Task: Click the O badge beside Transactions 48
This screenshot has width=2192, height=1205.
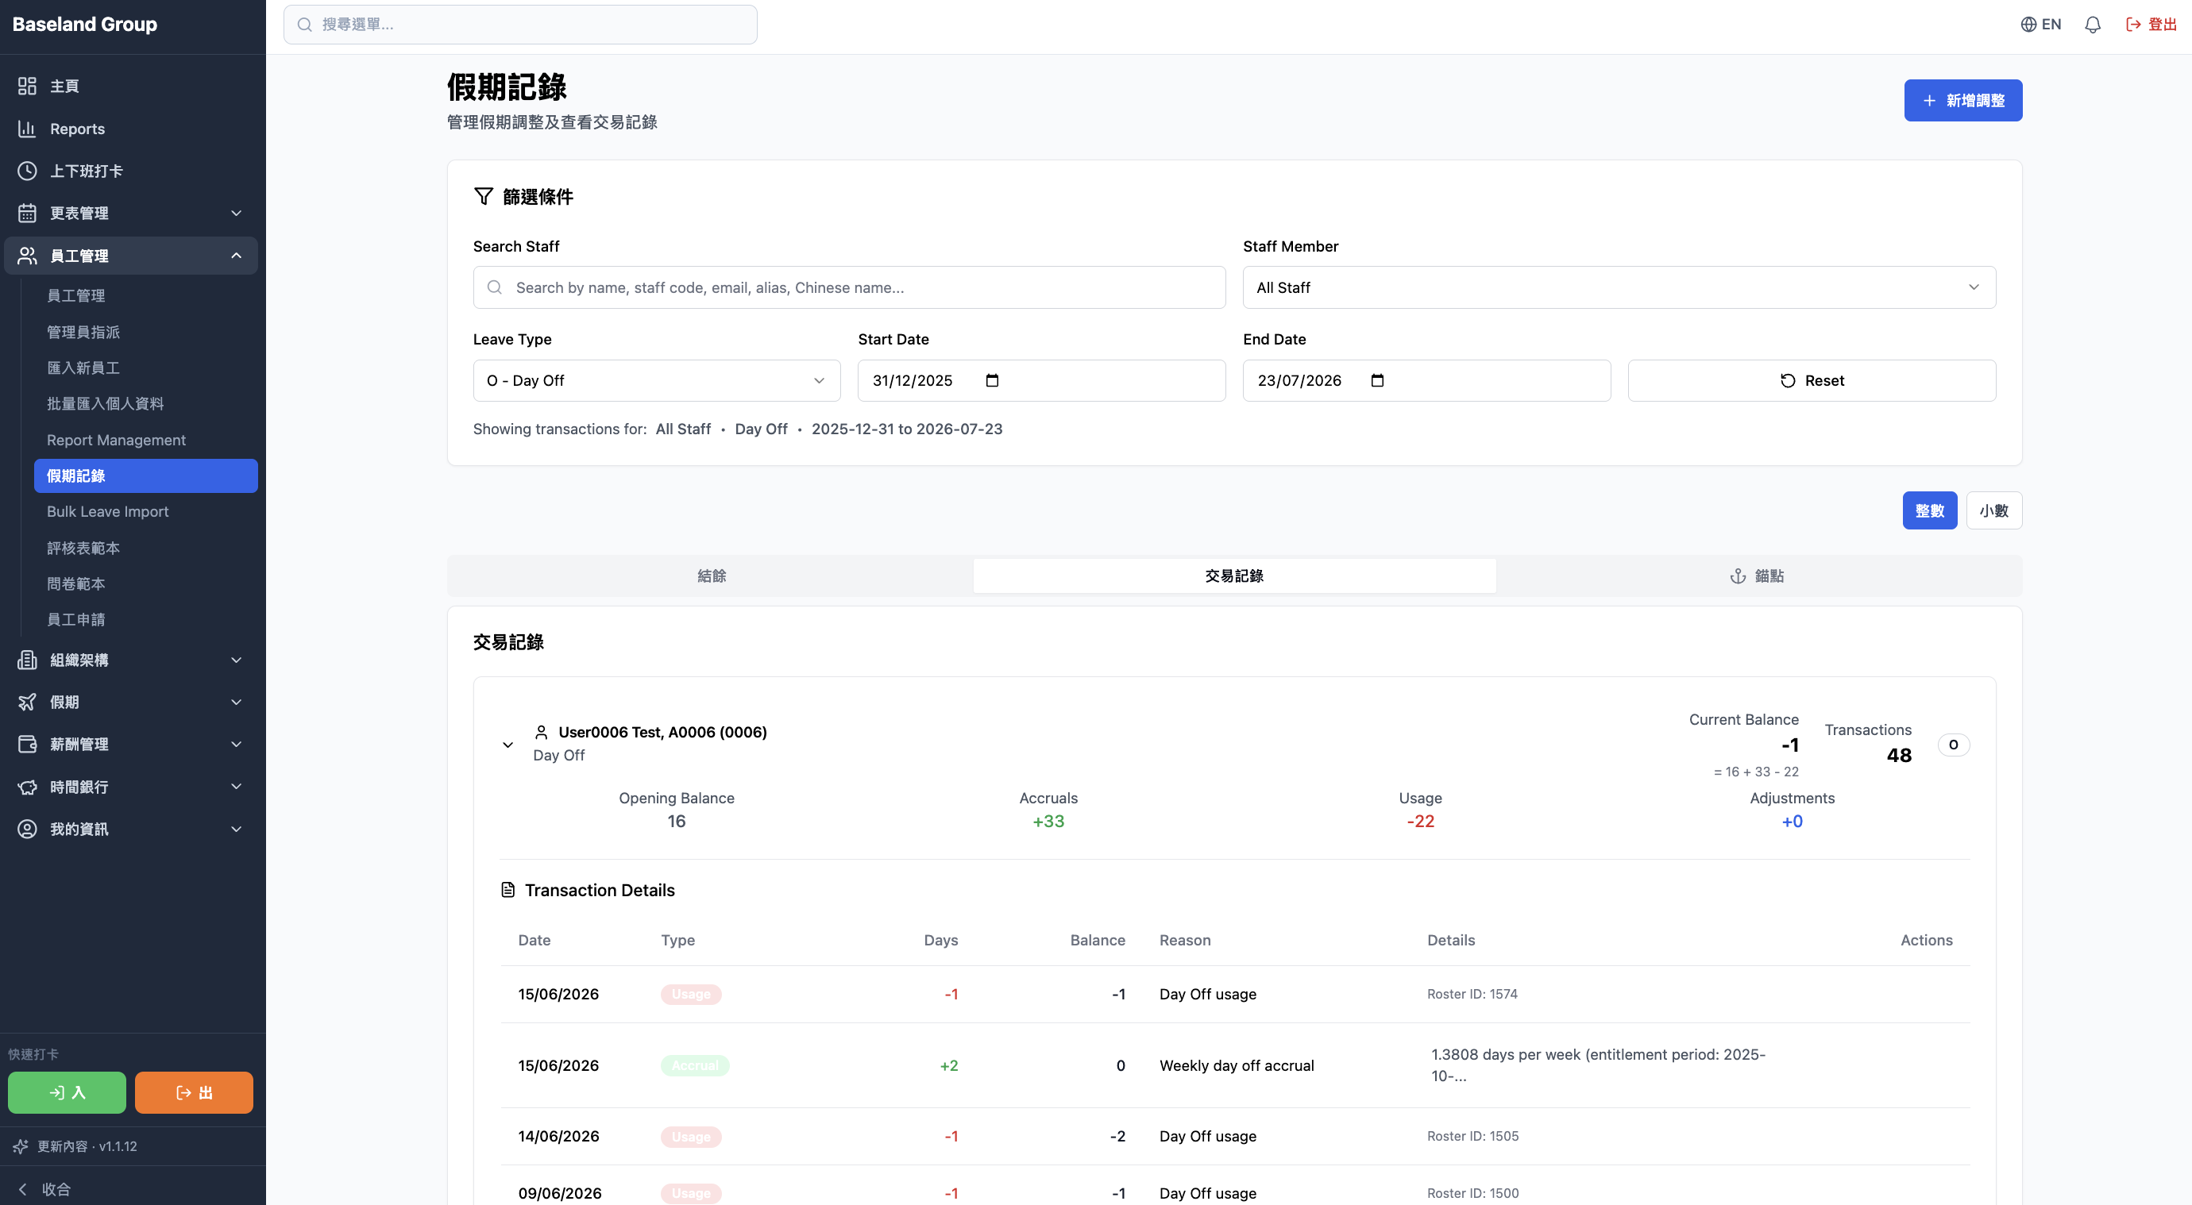Action: point(1953,744)
